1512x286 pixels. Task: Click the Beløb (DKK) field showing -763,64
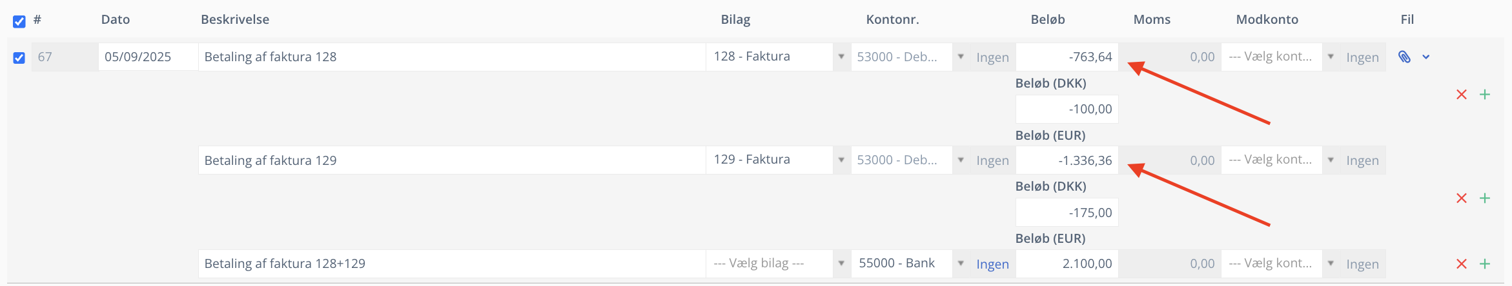pos(1067,57)
